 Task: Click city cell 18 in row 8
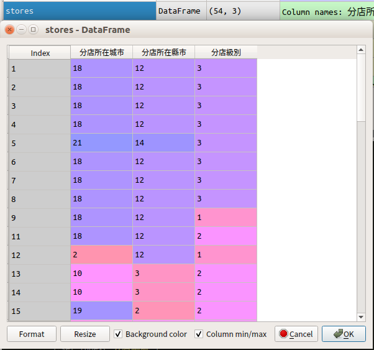[x=101, y=199]
